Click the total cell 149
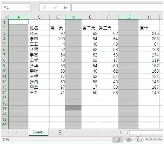This screenshot has height=144, width=164. click(149, 92)
